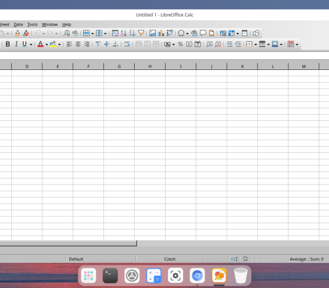329x288 pixels.
Task: Click Default page style in status bar
Action: tap(76, 259)
